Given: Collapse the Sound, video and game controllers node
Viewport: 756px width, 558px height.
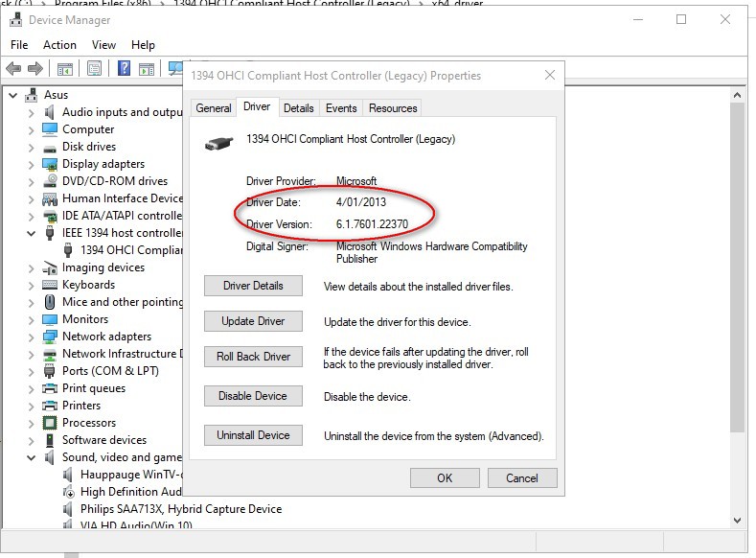Looking at the screenshot, I should [32, 457].
